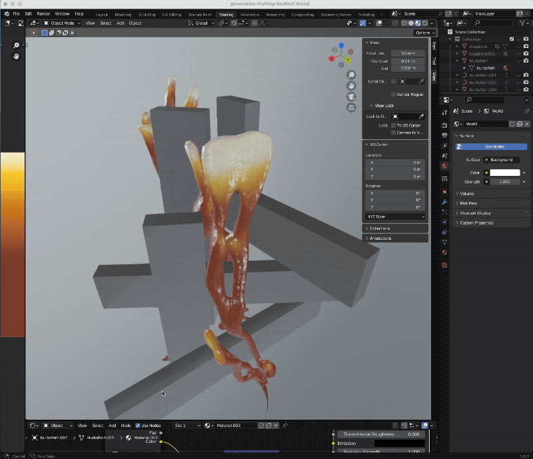Click the viewport zoom magnifier icon
This screenshot has width=533, height=459.
point(350,75)
